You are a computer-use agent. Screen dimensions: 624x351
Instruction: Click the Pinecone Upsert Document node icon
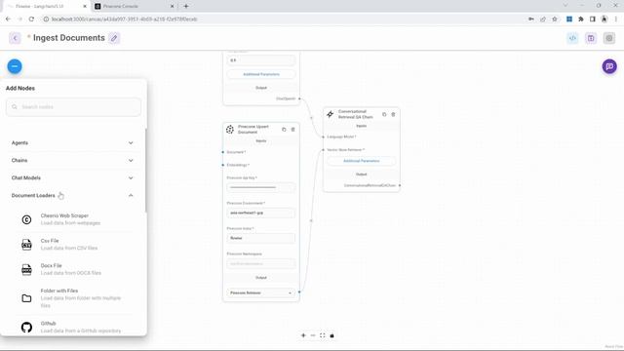[230, 130]
